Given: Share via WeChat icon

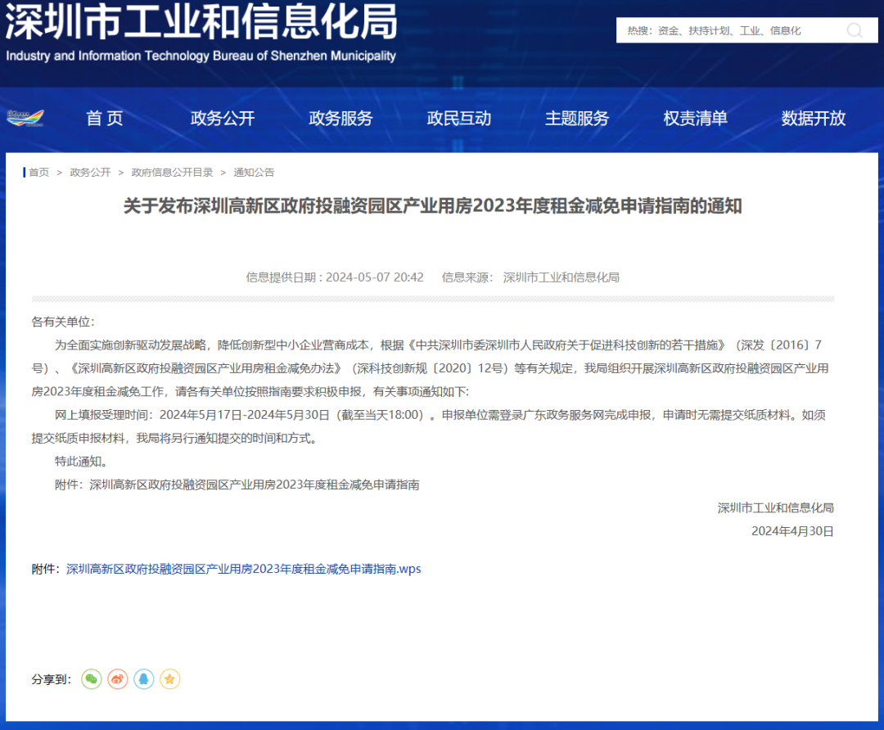Looking at the screenshot, I should (92, 679).
